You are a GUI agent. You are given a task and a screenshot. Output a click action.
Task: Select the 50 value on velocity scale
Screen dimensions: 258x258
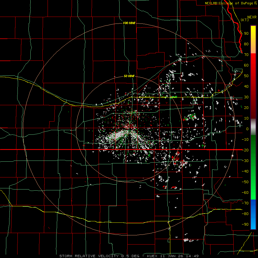click(x=246, y=76)
